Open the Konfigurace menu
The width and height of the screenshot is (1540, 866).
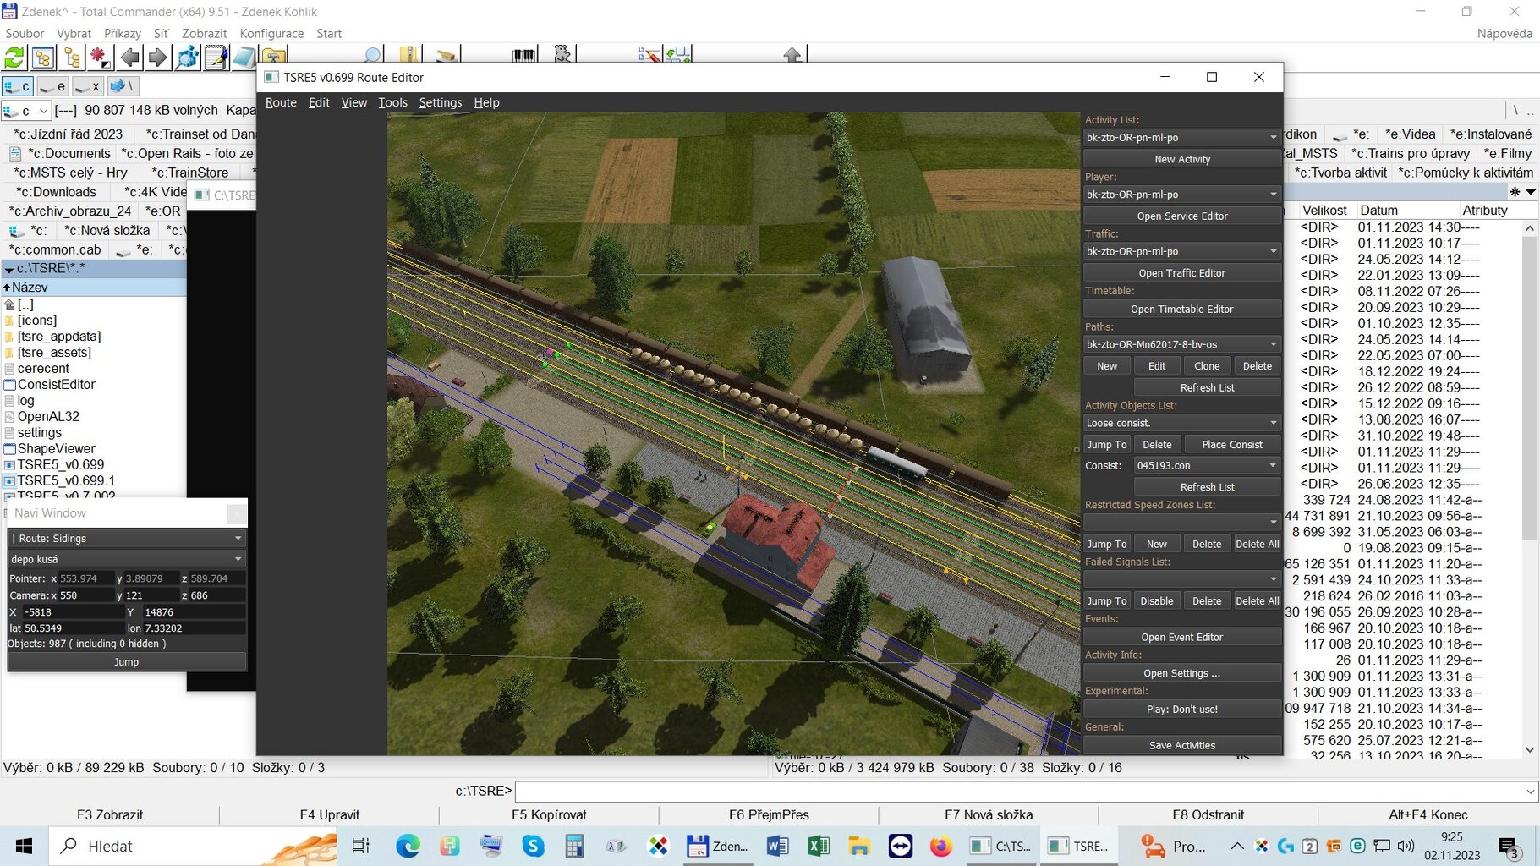pyautogui.click(x=271, y=34)
